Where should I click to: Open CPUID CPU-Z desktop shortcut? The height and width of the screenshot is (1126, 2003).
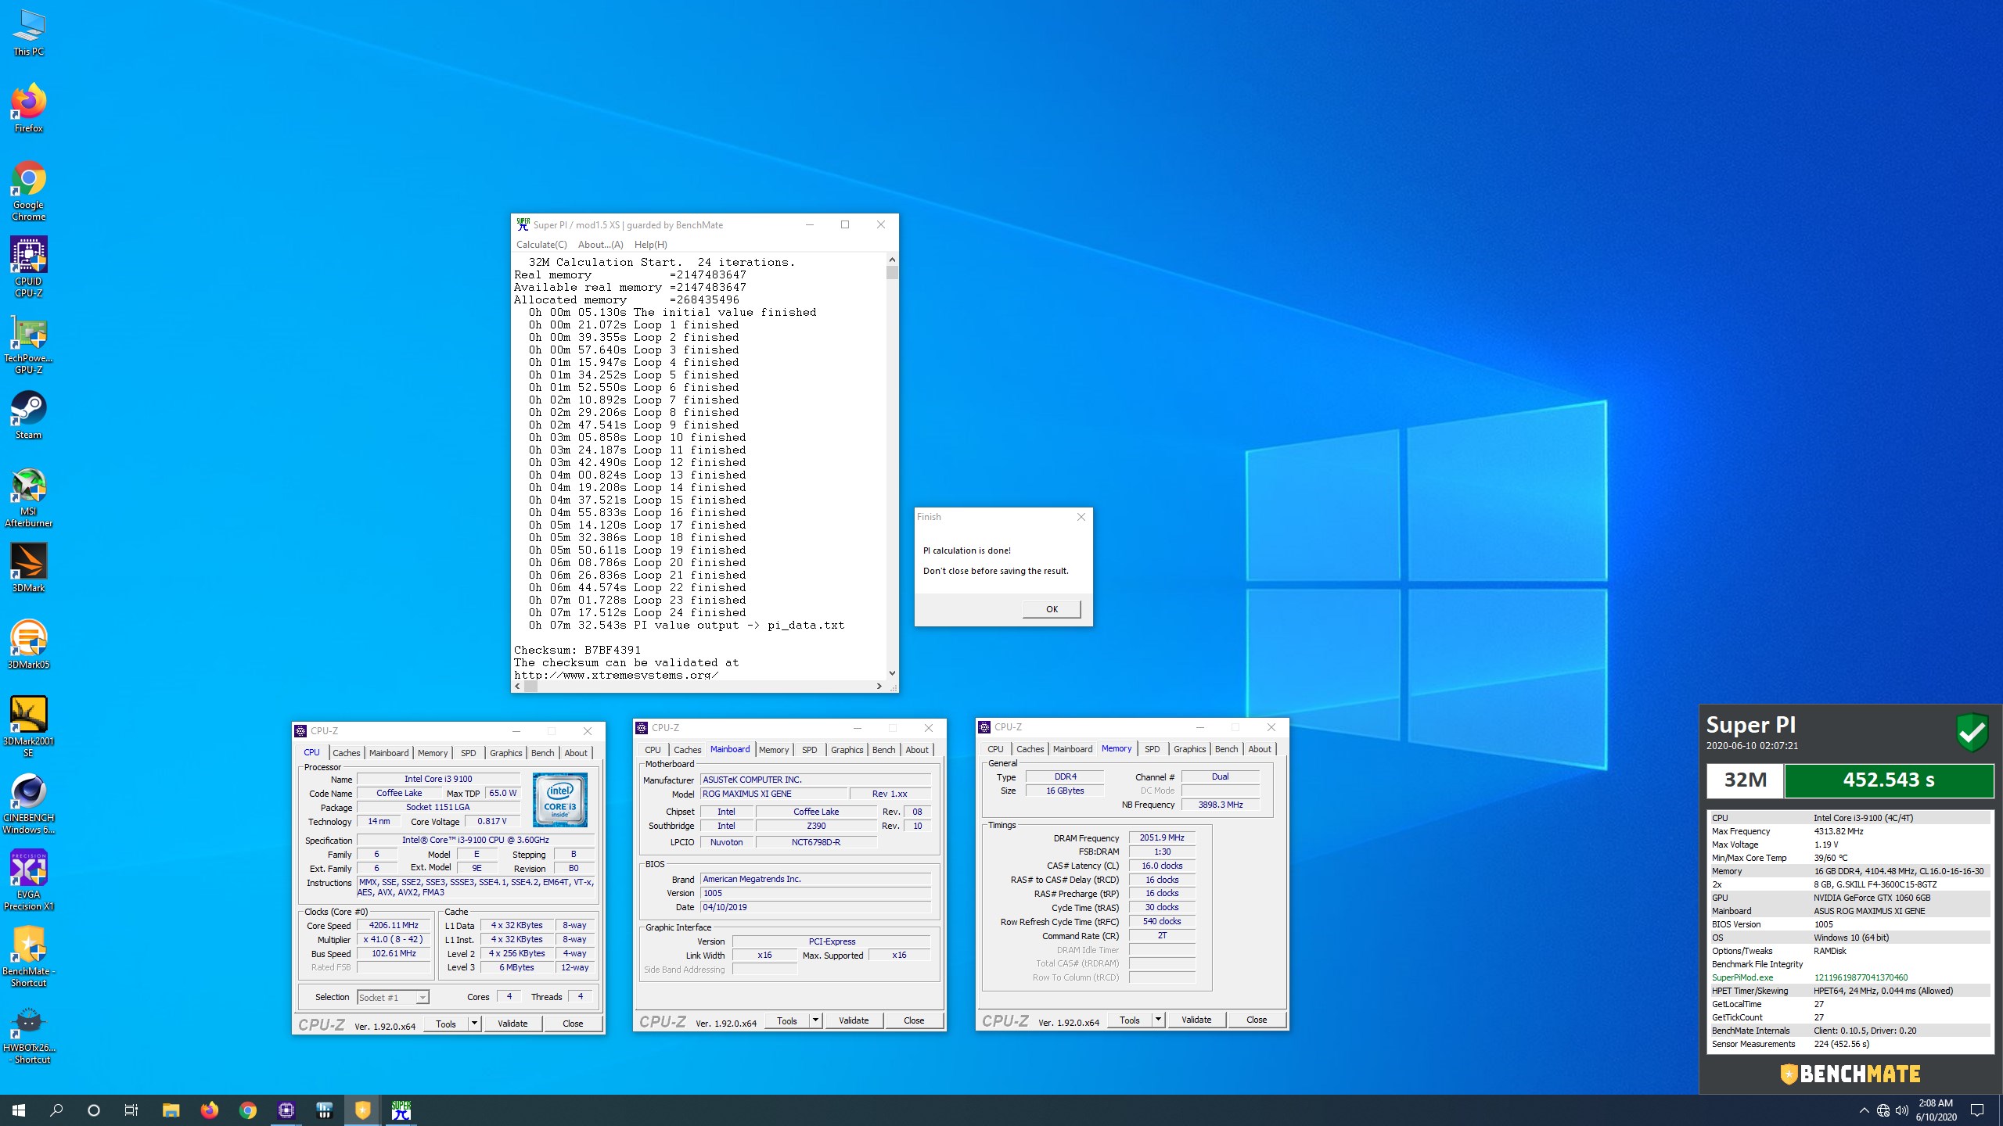tap(29, 267)
